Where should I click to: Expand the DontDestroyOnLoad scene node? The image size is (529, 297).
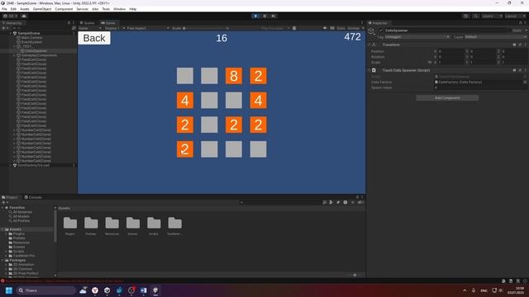pyautogui.click(x=11, y=165)
